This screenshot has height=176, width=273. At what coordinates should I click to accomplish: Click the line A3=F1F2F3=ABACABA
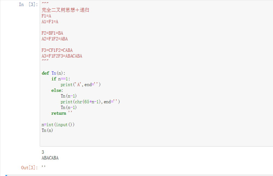pyautogui.click(x=62, y=56)
